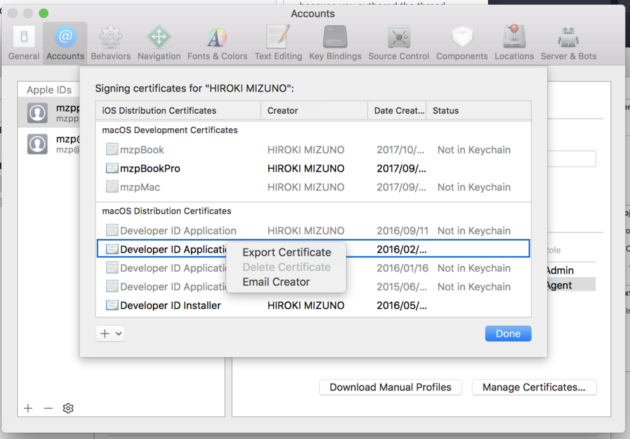Open Text Editing preferences
This screenshot has width=630, height=439.
click(x=278, y=44)
